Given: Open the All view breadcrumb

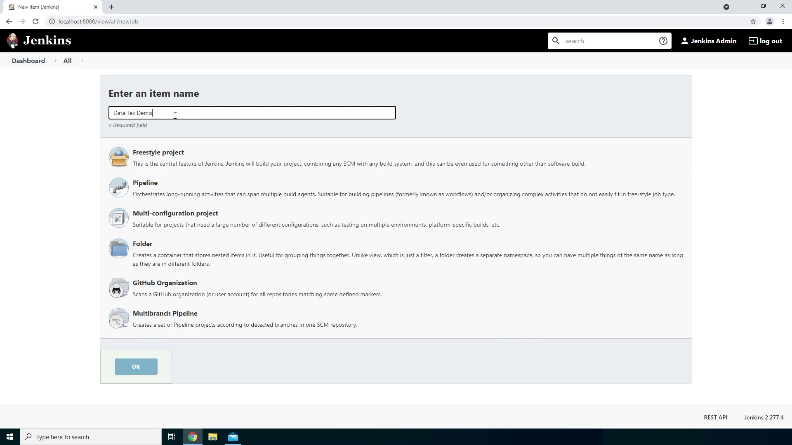Looking at the screenshot, I should 67,61.
